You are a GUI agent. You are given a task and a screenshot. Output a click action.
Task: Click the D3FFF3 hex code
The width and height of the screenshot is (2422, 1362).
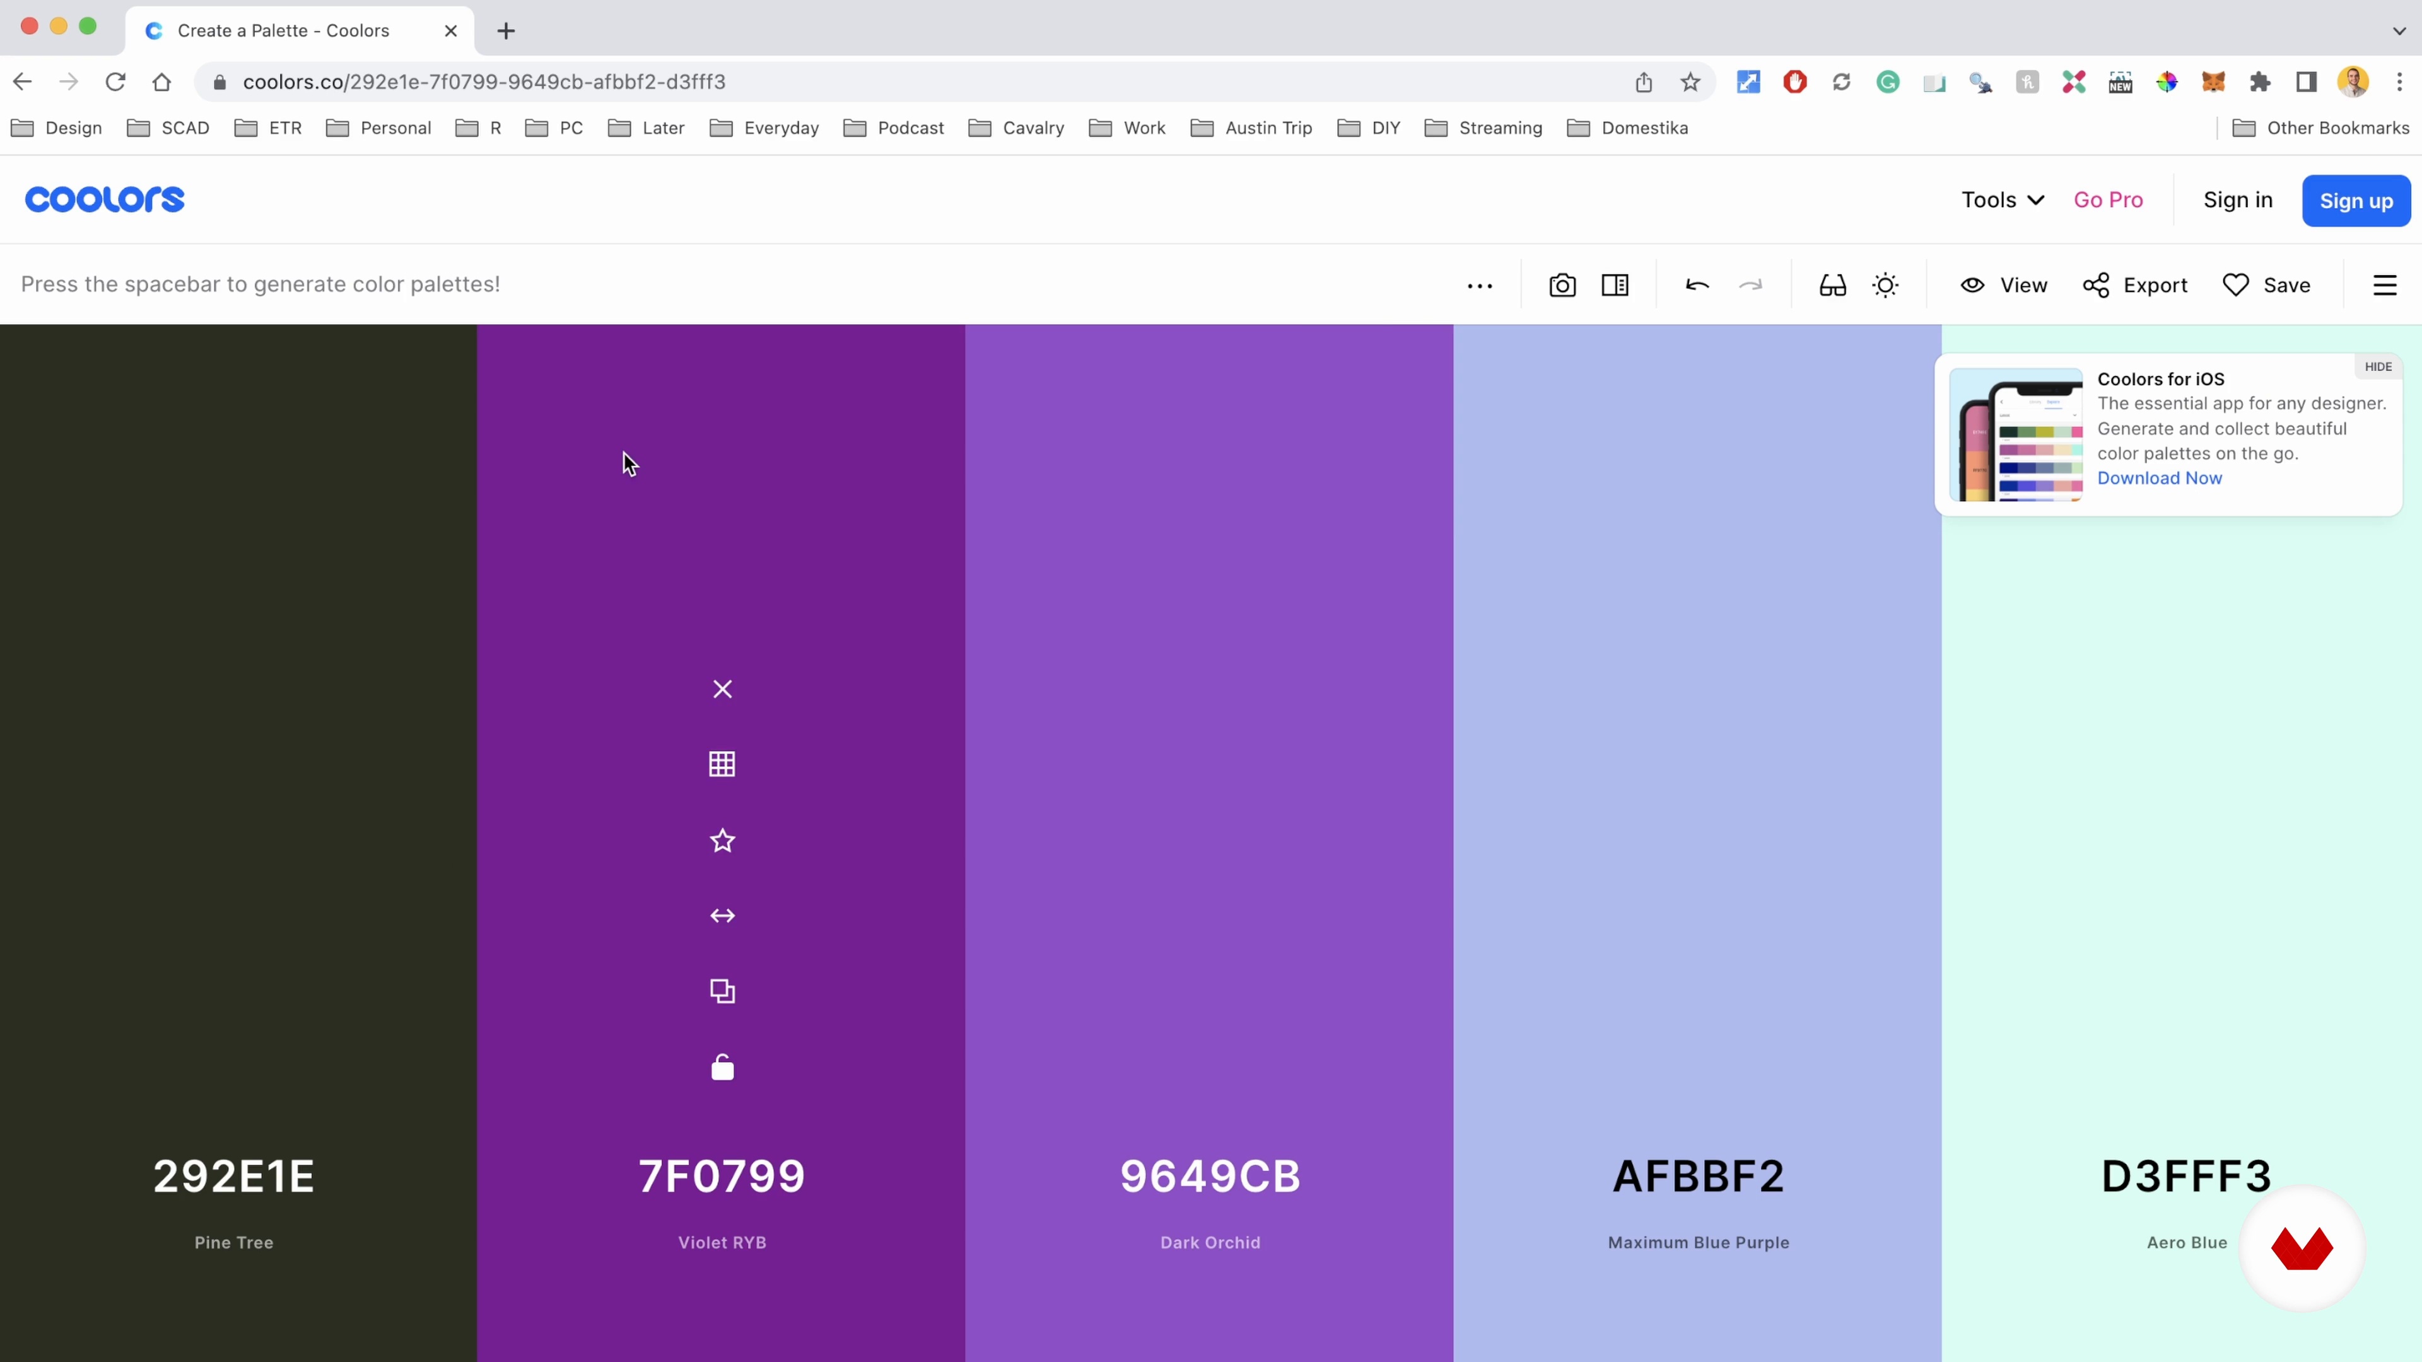coord(2186,1176)
